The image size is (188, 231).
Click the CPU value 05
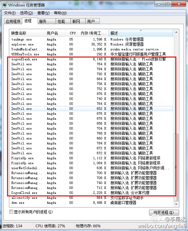click(71, 39)
